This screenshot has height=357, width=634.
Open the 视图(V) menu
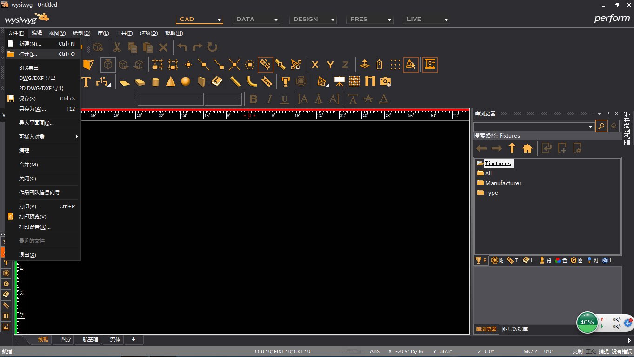[57, 33]
